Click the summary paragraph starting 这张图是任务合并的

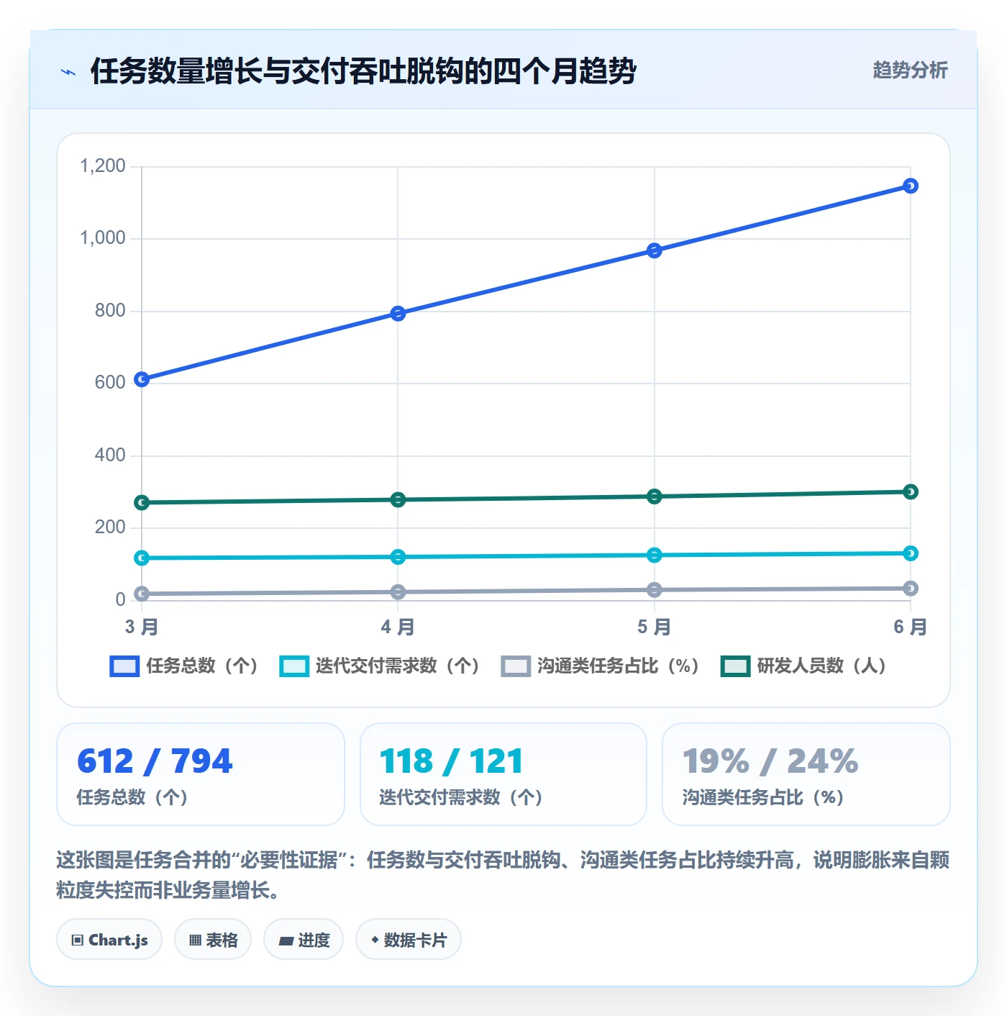[x=503, y=875]
